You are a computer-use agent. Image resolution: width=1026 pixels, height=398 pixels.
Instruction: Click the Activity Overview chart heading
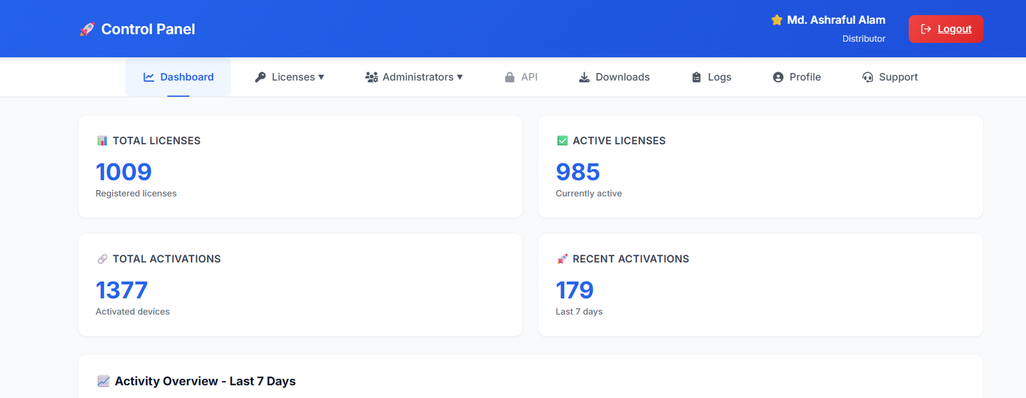(205, 381)
